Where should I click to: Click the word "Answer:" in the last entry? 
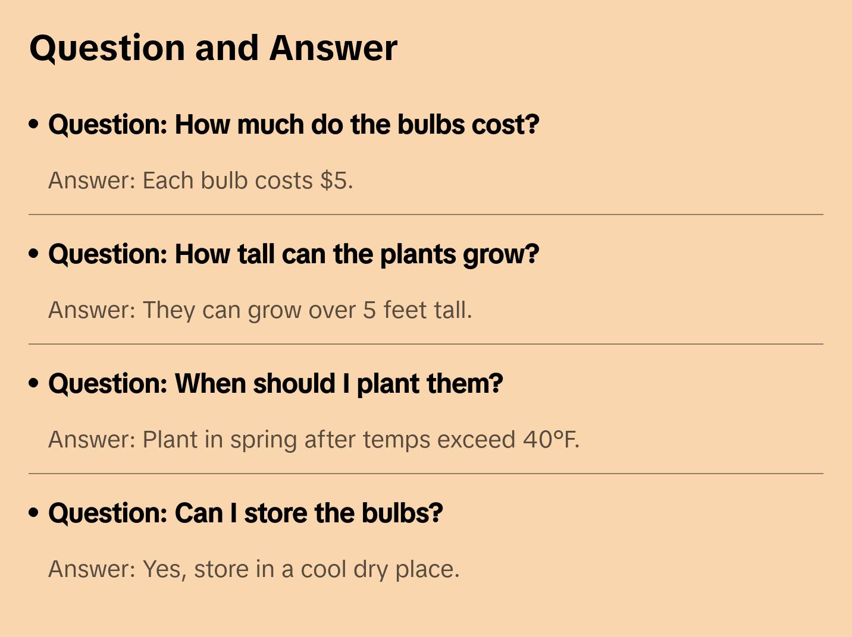coord(92,569)
